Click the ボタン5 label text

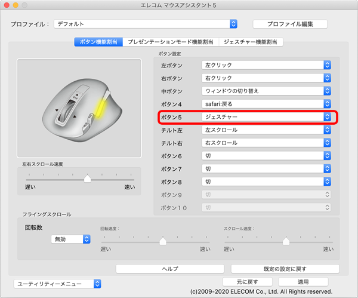pos(171,117)
